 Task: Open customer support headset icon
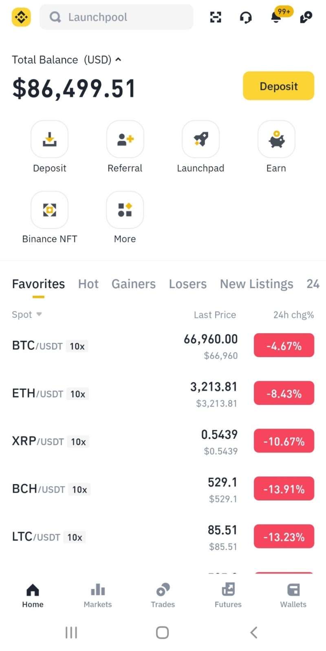point(246,17)
